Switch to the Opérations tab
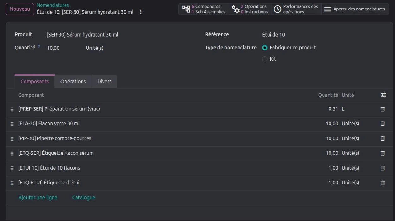Image resolution: width=395 pixels, height=221 pixels. [x=73, y=81]
